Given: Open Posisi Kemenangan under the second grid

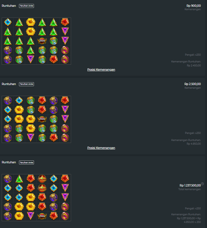Looking at the screenshot, I should tap(101, 148).
